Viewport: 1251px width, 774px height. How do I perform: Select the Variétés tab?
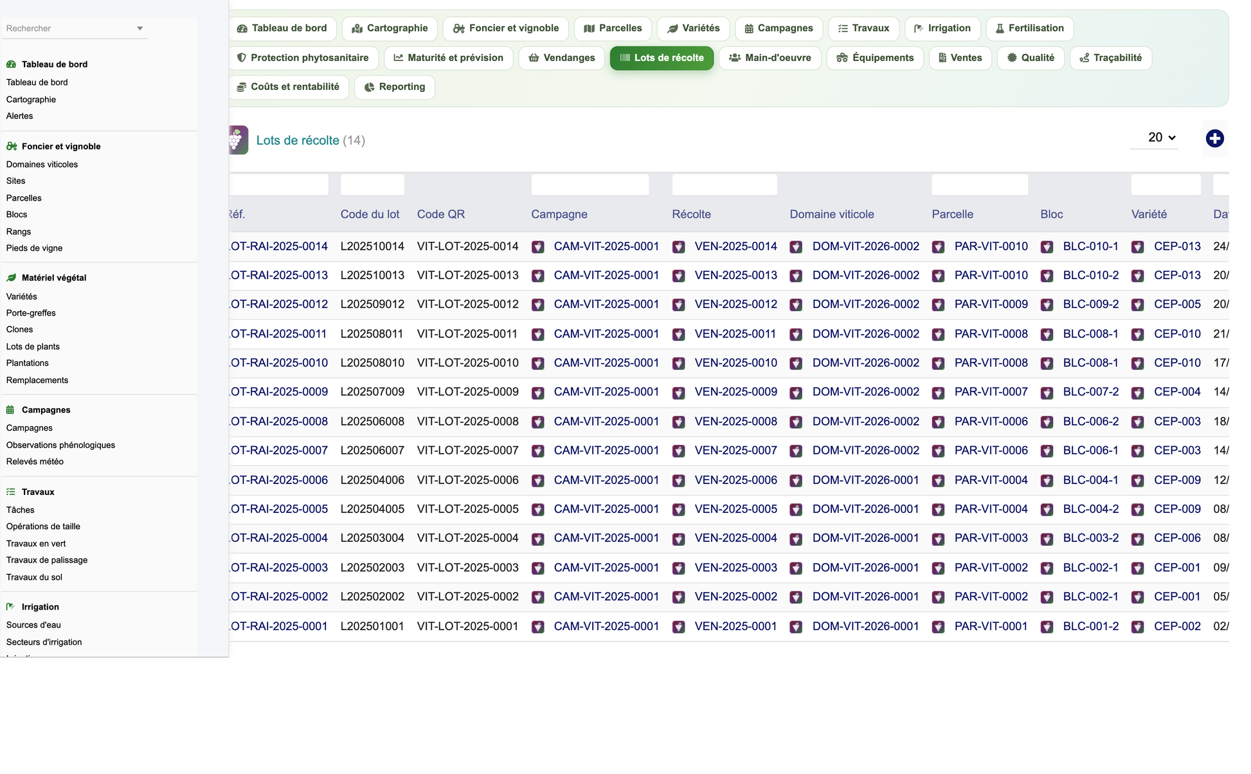tap(693, 28)
